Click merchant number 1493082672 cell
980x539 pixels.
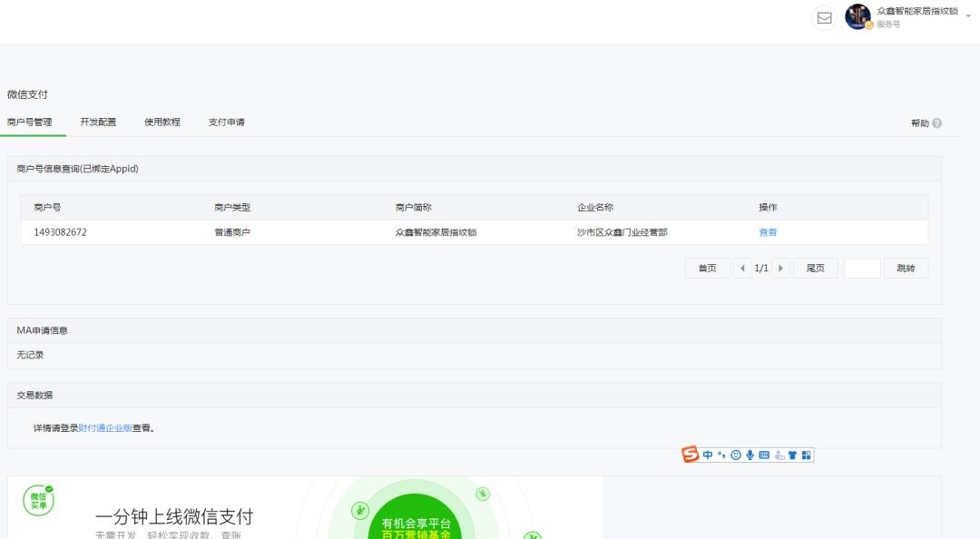pos(60,232)
